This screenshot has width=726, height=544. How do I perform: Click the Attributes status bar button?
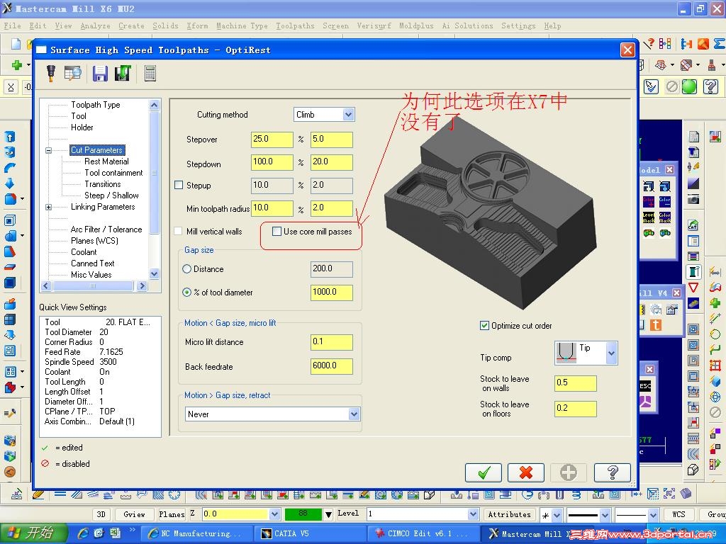click(x=509, y=514)
